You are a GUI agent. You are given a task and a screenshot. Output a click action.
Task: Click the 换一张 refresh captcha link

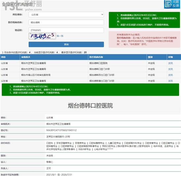(60, 36)
